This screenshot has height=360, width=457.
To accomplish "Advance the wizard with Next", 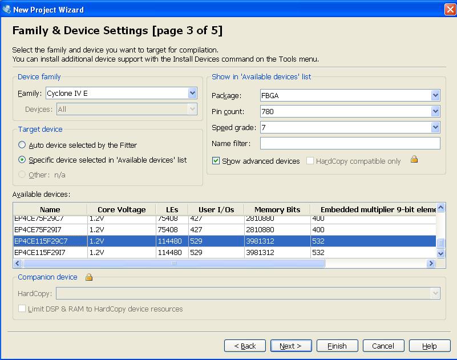I will [291, 346].
